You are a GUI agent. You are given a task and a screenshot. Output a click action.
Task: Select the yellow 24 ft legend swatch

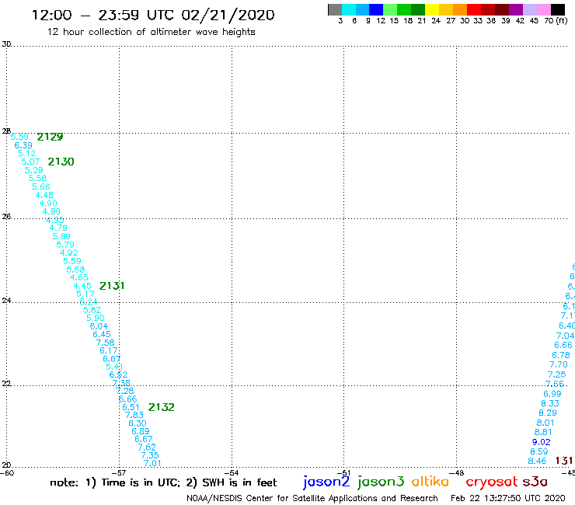coord(432,9)
